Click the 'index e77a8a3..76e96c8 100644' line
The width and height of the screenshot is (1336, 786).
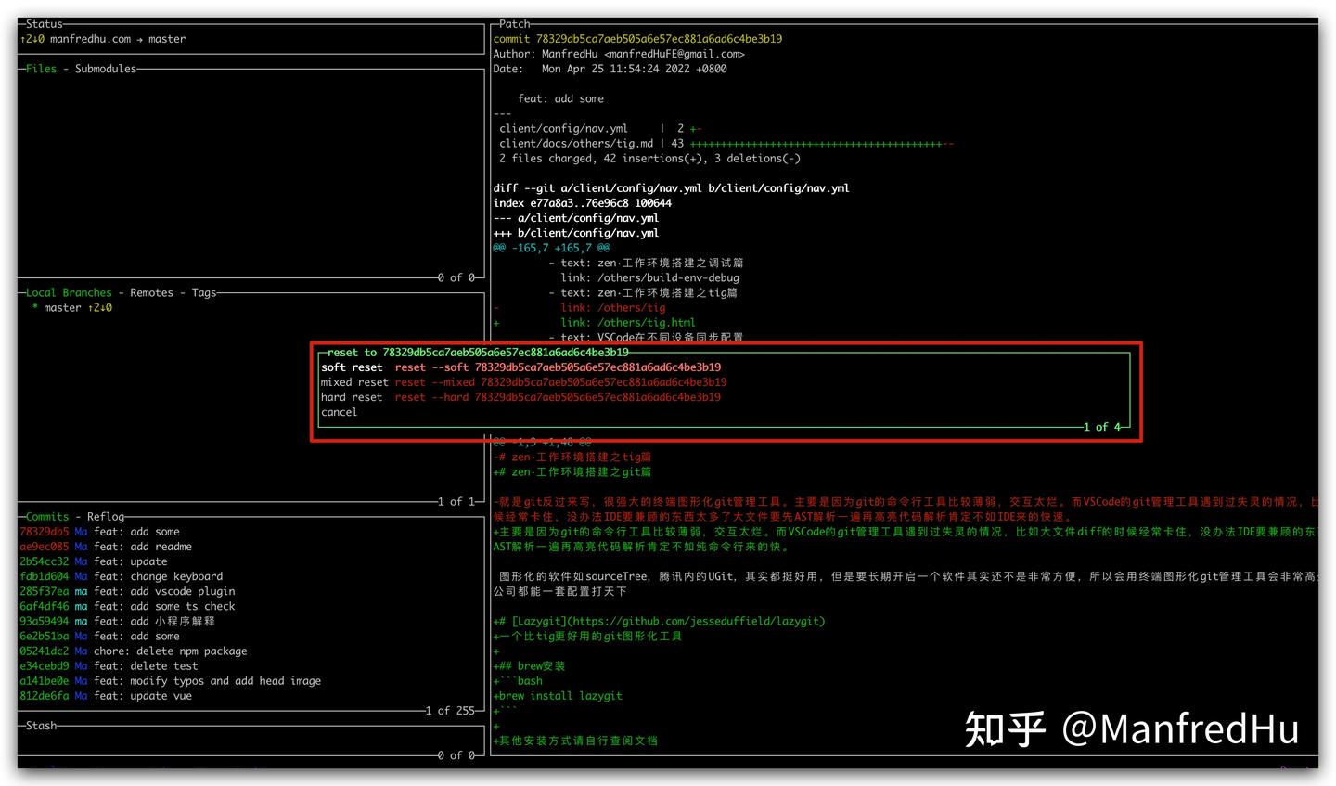[583, 203]
